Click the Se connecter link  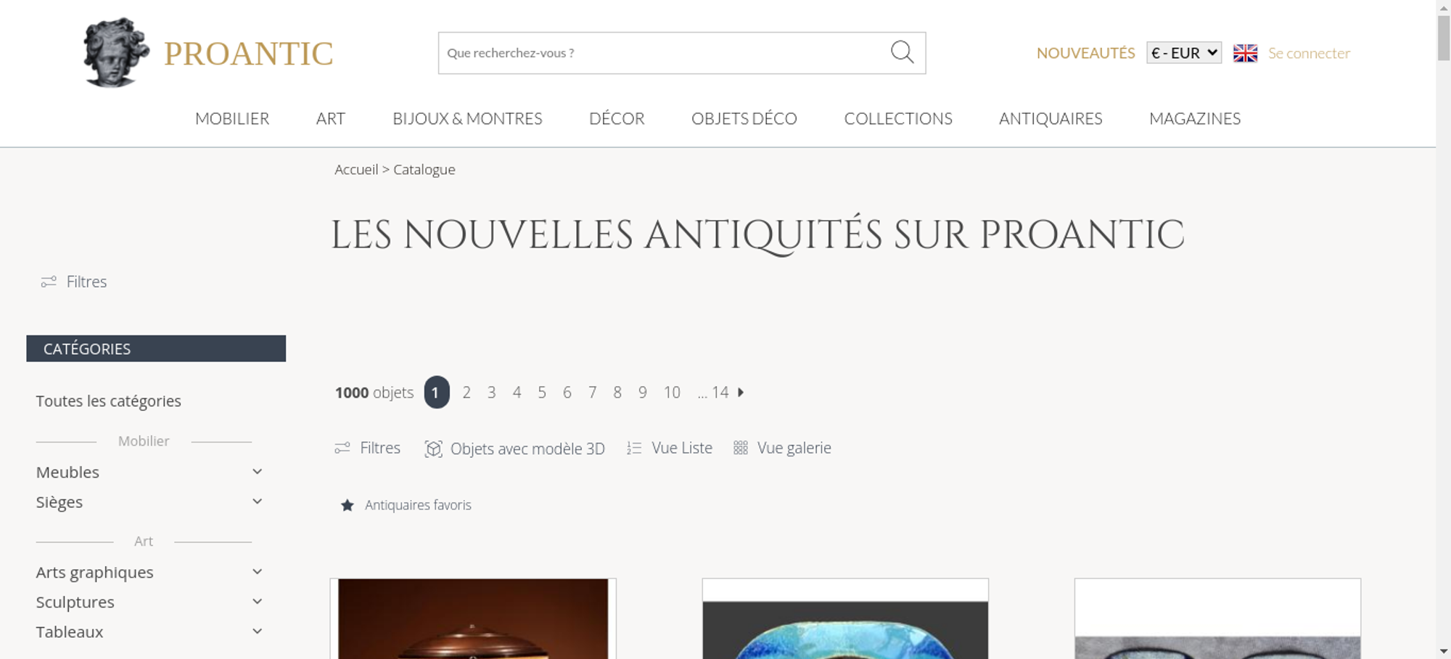click(x=1309, y=53)
